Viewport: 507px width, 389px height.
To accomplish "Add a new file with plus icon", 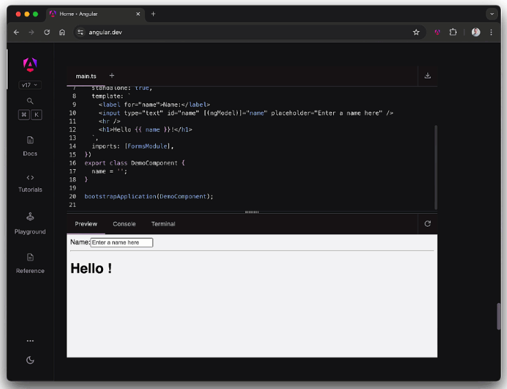I will click(x=112, y=76).
